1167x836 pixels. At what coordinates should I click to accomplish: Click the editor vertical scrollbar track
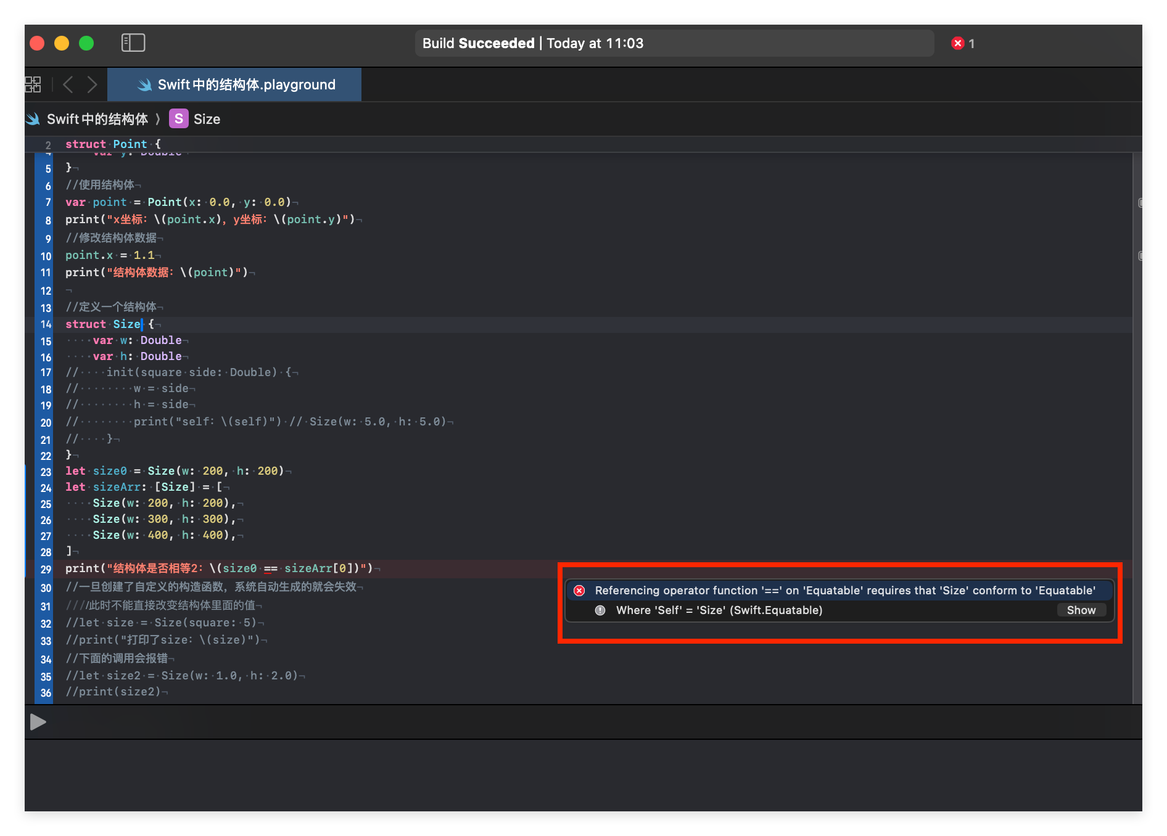1137,428
